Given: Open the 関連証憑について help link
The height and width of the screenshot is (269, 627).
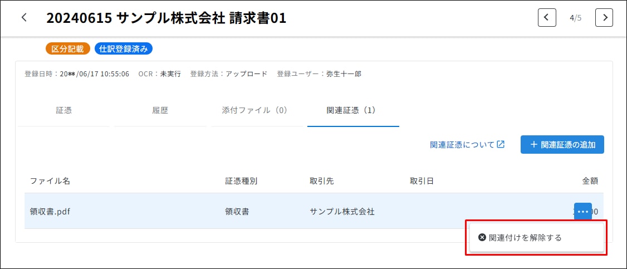Looking at the screenshot, I should (467, 145).
